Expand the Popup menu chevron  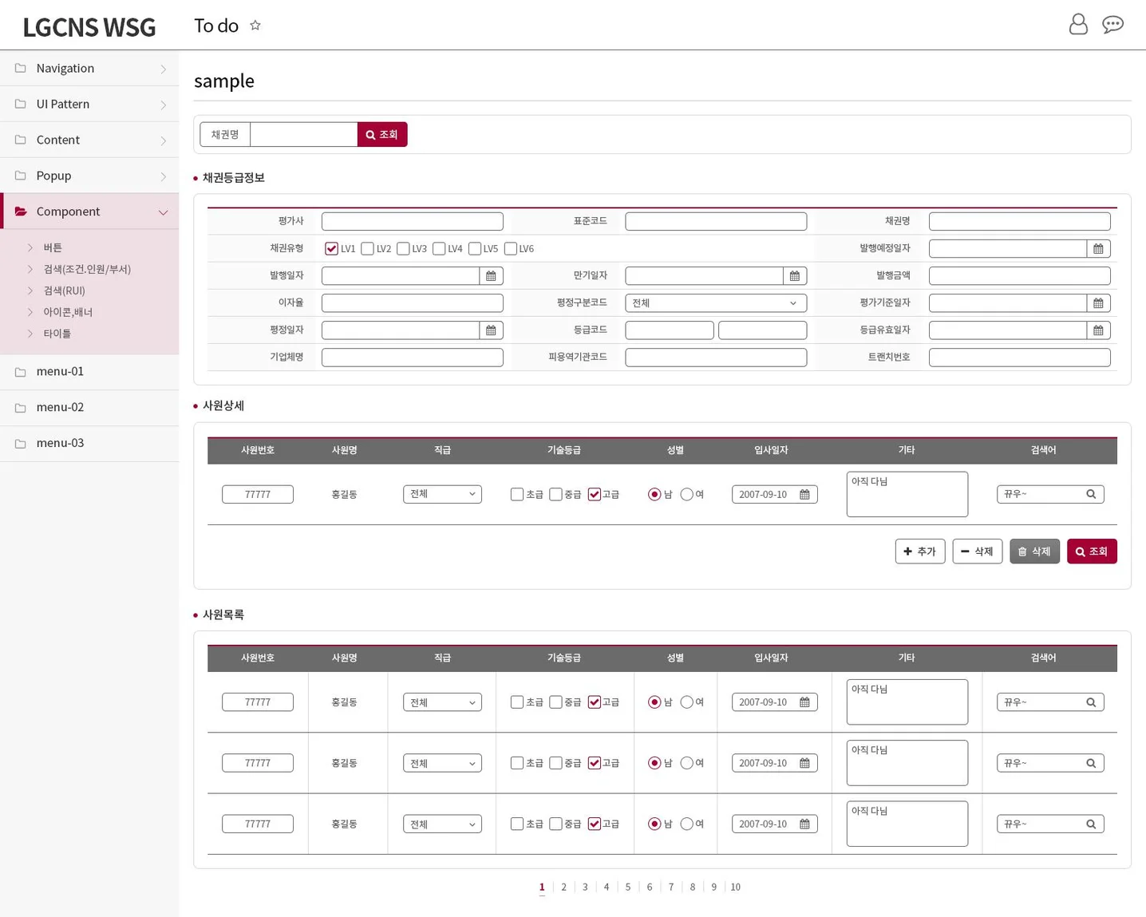point(164,176)
